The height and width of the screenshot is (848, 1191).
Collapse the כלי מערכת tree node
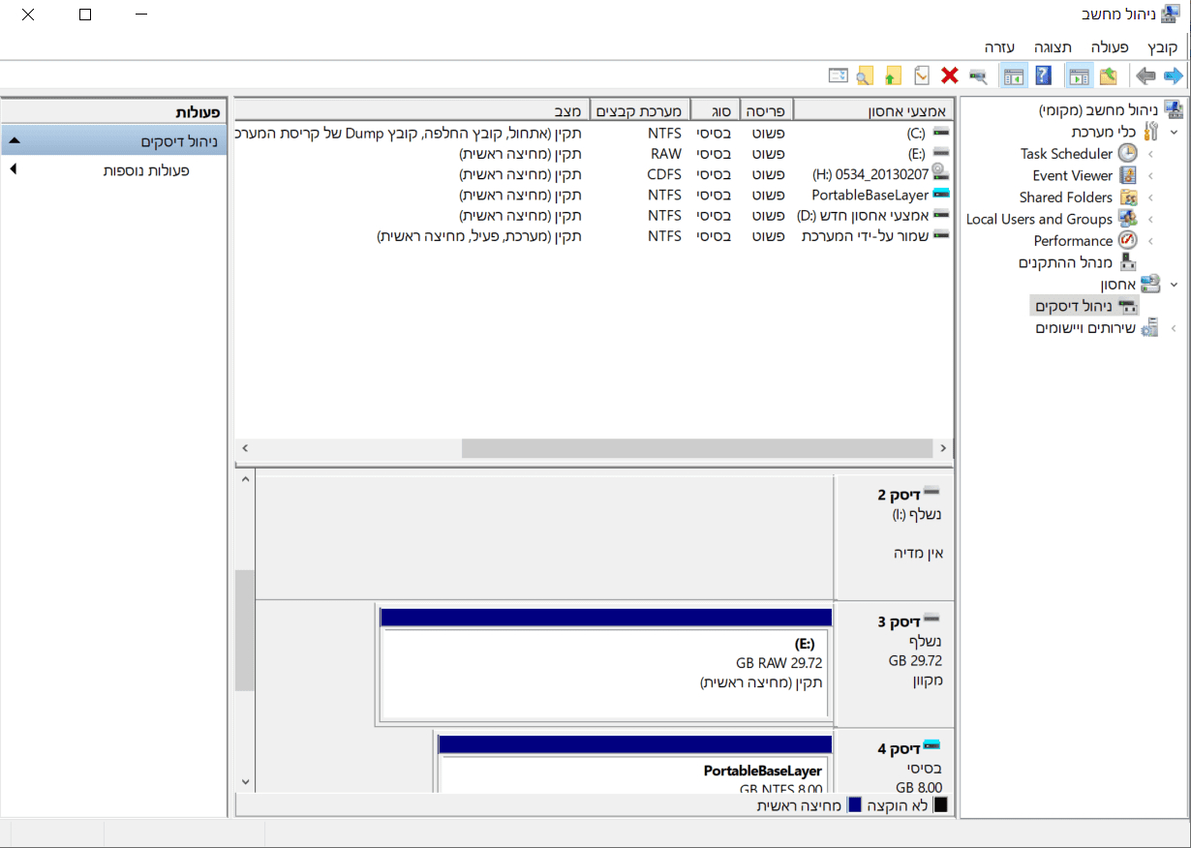pos(1175,132)
